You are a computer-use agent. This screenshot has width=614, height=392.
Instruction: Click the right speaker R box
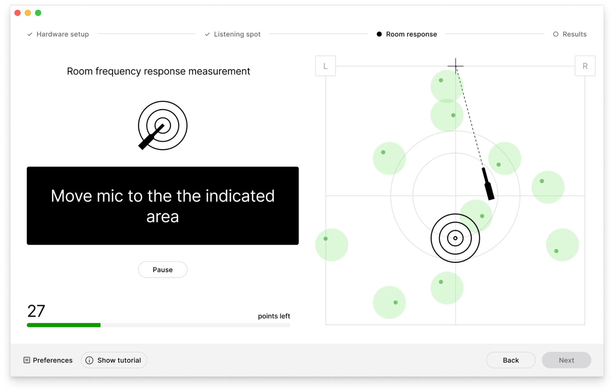(585, 66)
